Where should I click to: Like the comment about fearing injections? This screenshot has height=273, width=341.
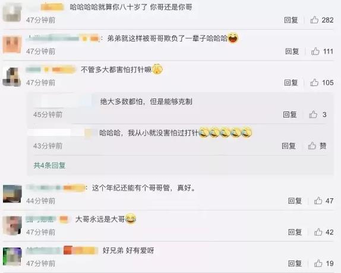click(314, 82)
